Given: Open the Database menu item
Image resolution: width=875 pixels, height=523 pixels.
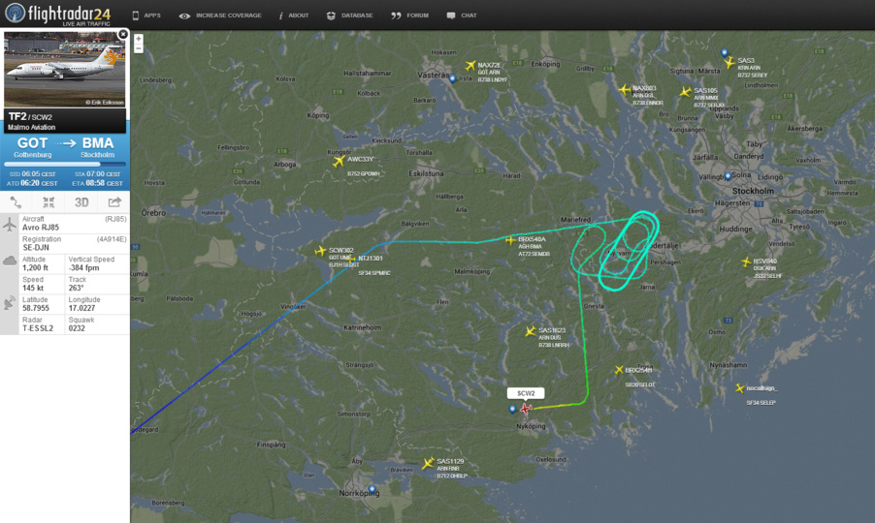Looking at the screenshot, I should tap(350, 15).
